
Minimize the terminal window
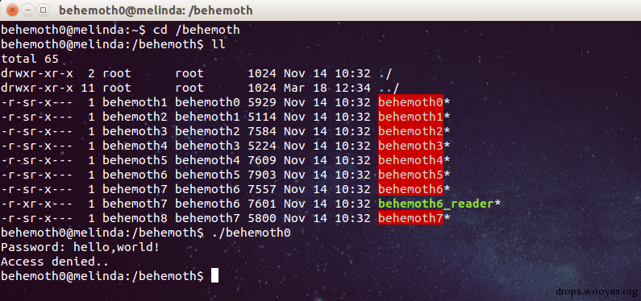tap(27, 10)
